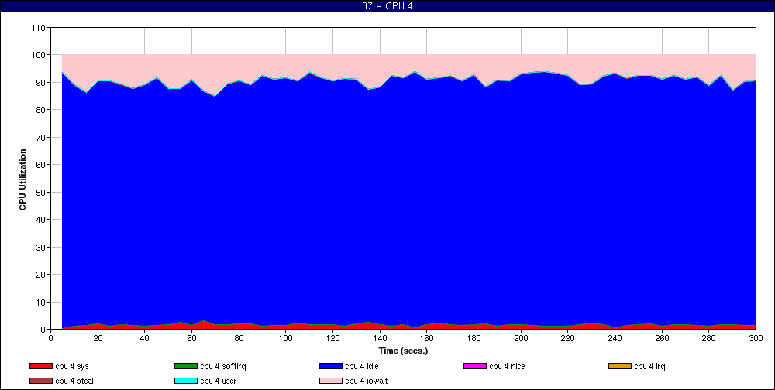Click the y-axis tick value 10
The height and width of the screenshot is (390, 775).
click(41, 302)
